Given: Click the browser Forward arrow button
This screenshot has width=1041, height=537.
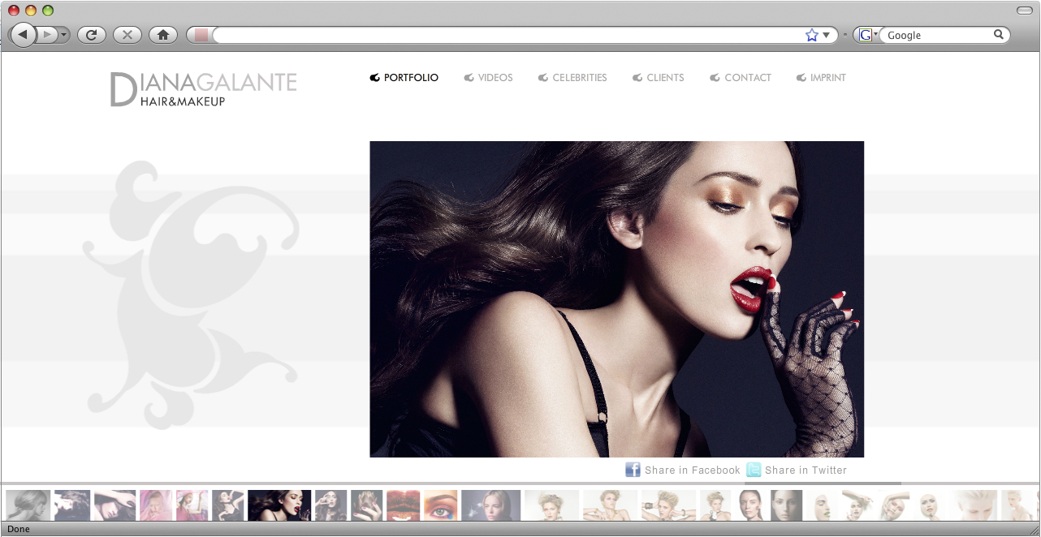Looking at the screenshot, I should pyautogui.click(x=47, y=35).
